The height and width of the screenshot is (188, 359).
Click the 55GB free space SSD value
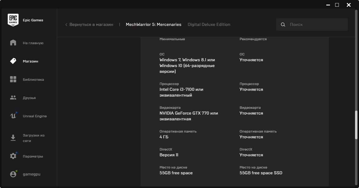261,173
